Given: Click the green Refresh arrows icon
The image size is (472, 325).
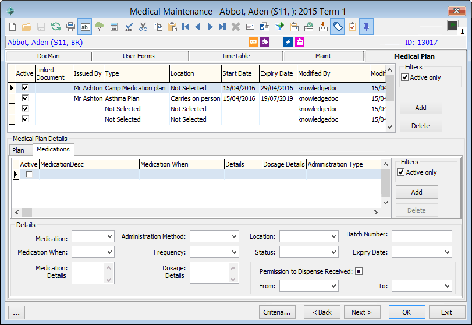Looking at the screenshot, I should click(56, 27).
